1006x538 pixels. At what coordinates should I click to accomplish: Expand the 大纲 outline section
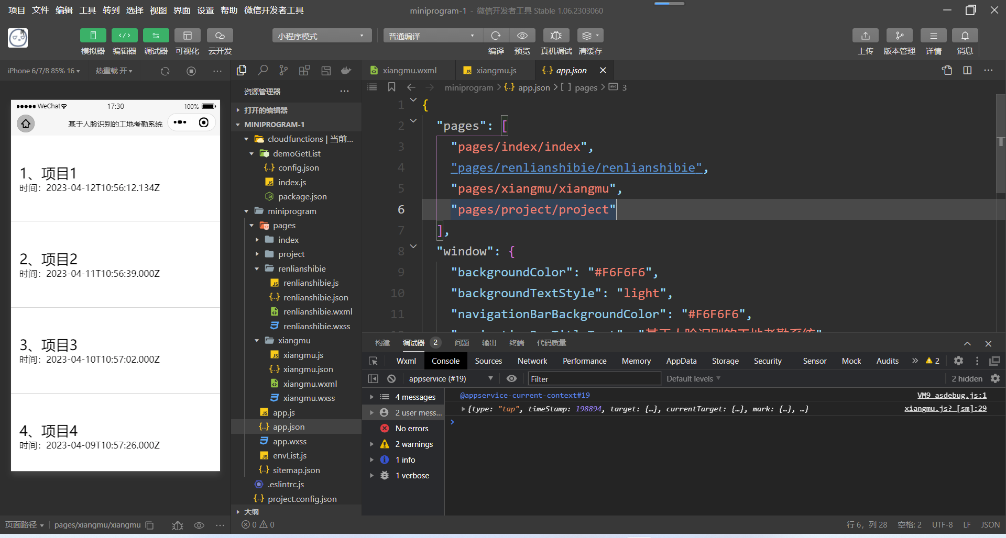coord(238,512)
